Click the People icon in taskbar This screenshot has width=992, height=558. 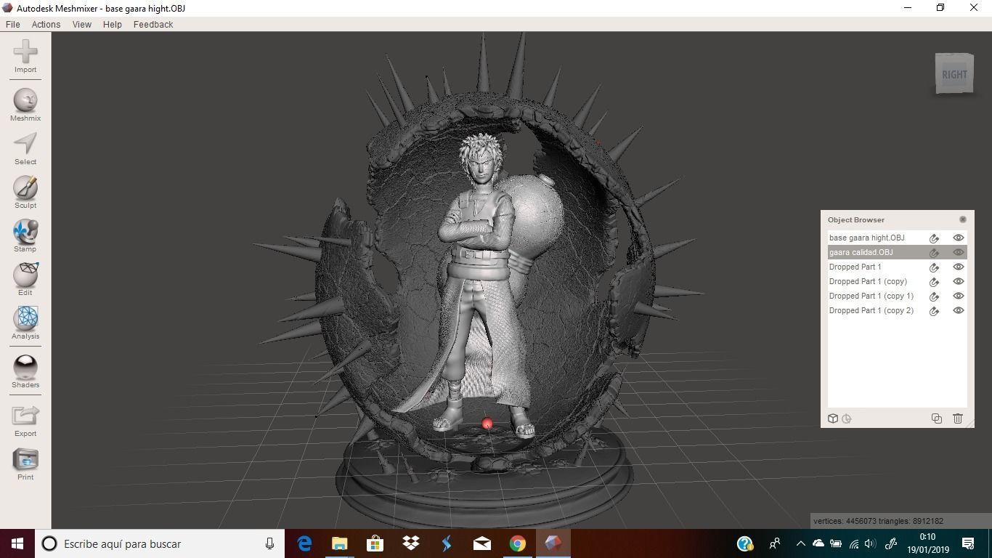tap(775, 543)
